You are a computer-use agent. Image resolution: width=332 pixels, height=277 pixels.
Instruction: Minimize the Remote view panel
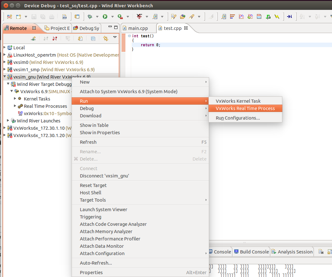(110, 27)
